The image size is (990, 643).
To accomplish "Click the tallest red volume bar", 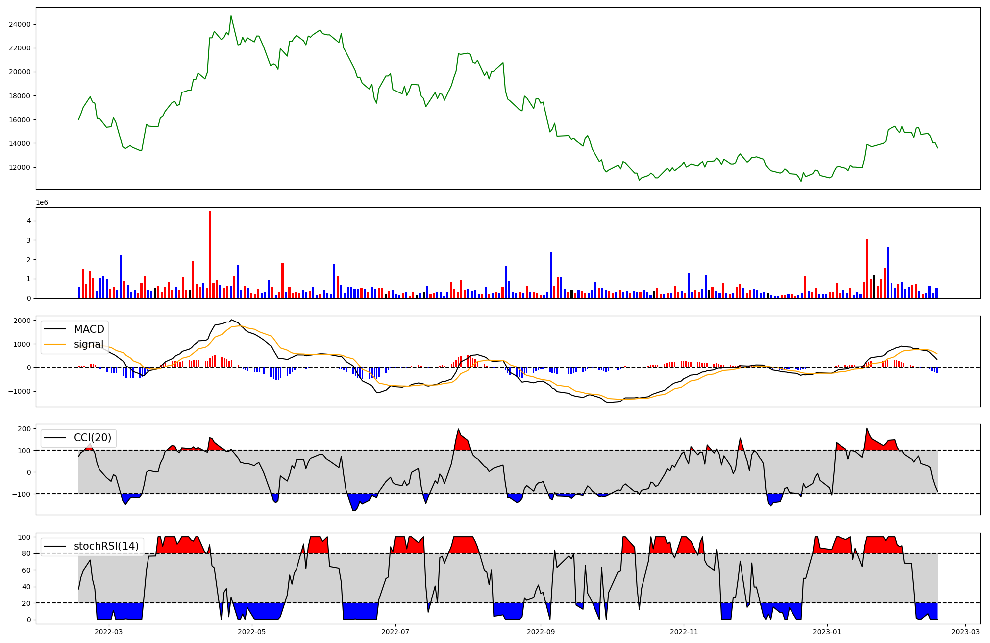I will click(210, 255).
